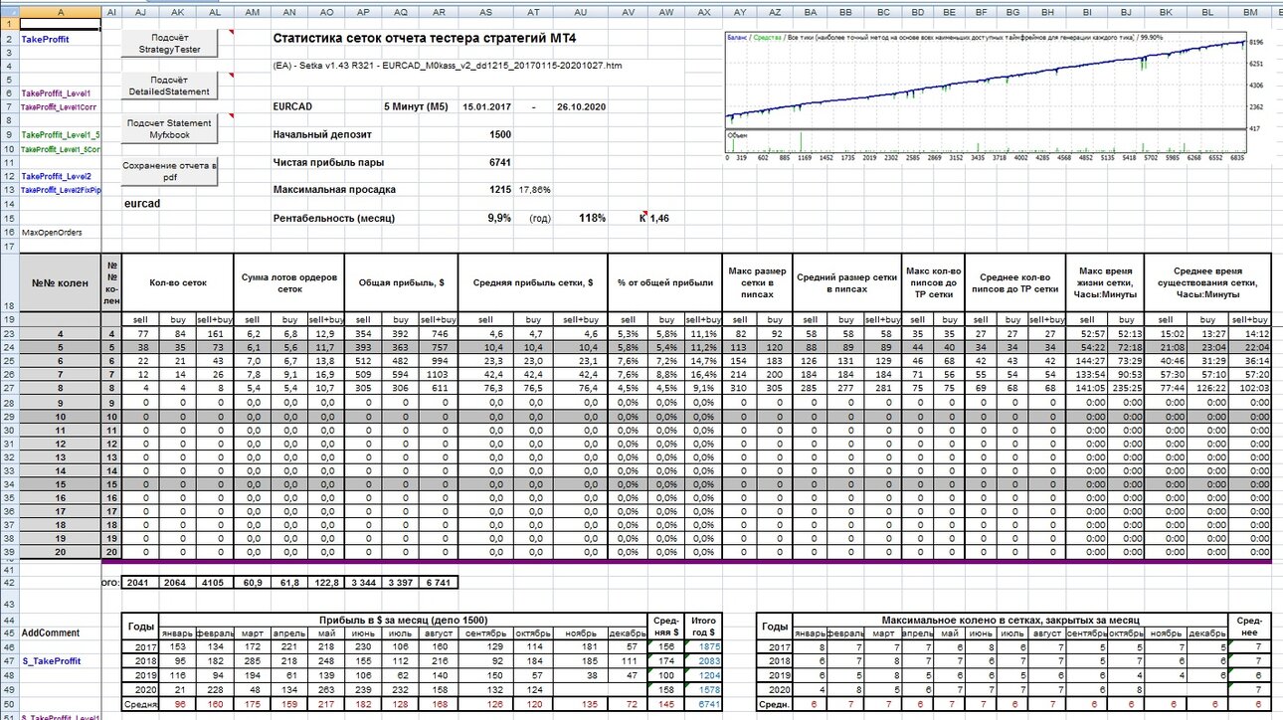Click Сохранение отчета в pdf button

click(x=169, y=171)
